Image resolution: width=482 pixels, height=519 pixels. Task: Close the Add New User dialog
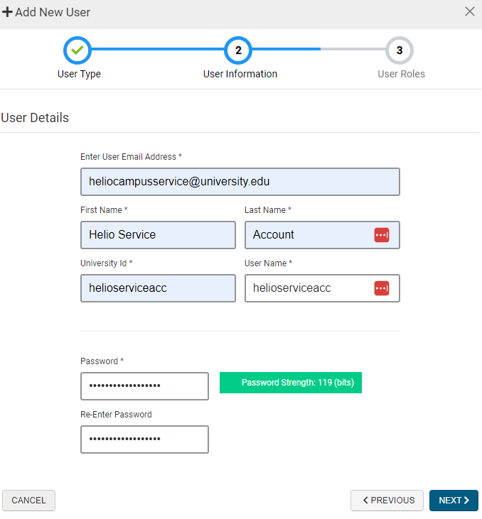469,11
